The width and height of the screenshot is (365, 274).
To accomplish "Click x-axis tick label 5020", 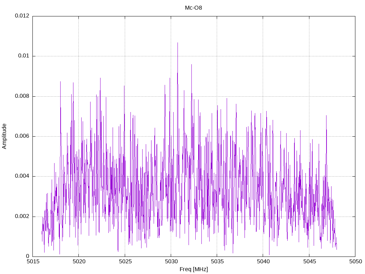I will tap(79, 262).
